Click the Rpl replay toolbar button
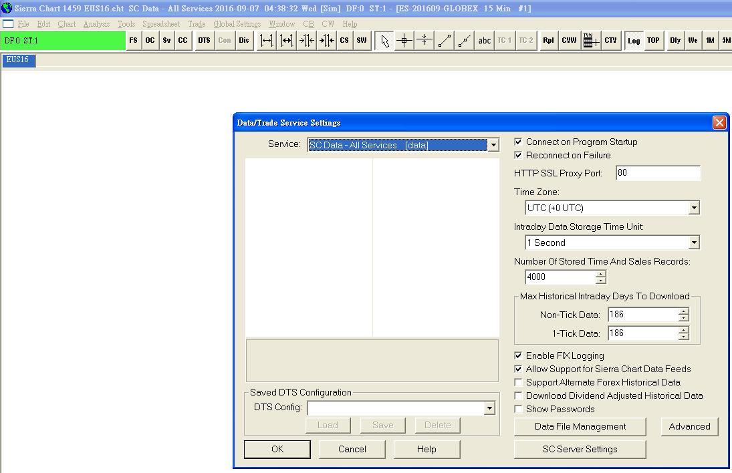732x473 pixels. [548, 41]
